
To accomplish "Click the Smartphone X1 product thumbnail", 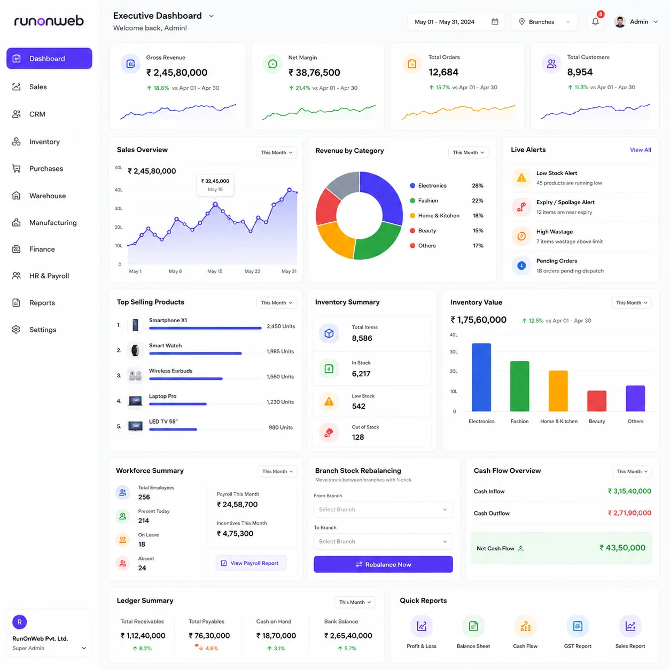I will 136,325.
